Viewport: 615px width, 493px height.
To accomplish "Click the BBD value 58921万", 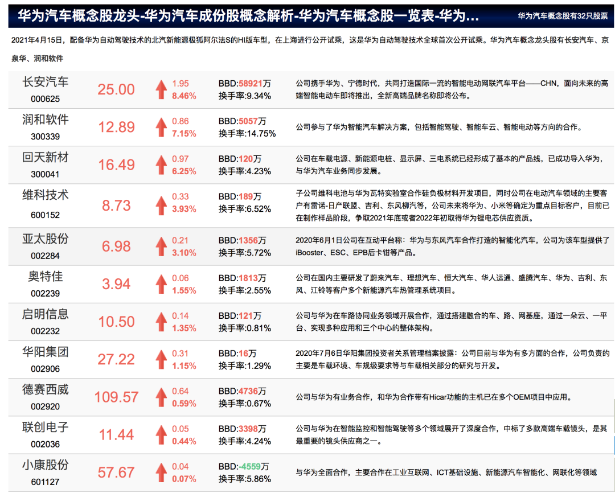I will (254, 83).
